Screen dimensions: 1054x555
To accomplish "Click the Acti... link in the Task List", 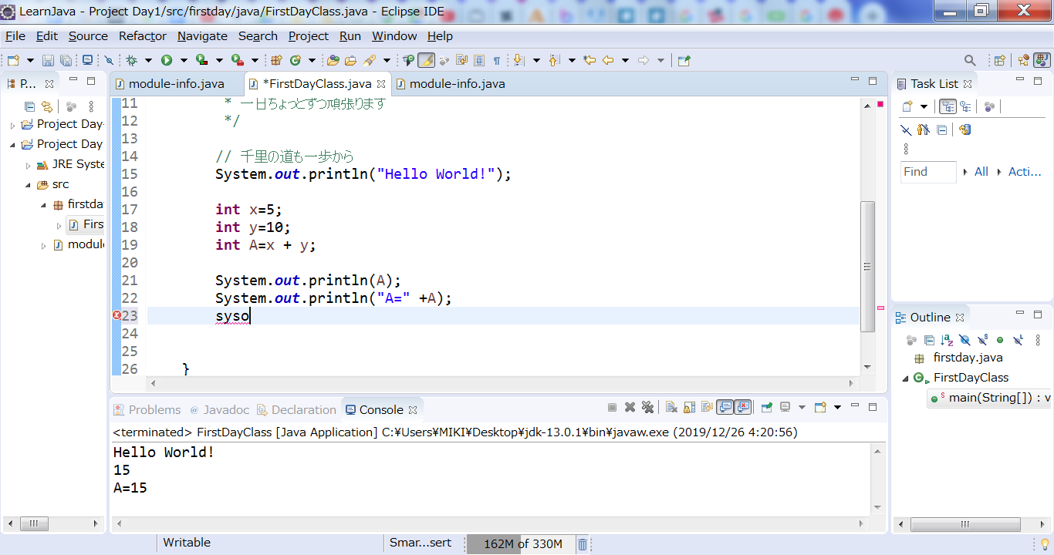I will pyautogui.click(x=1025, y=172).
